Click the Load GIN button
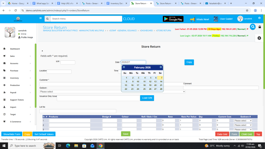The height and width of the screenshot is (149, 265). pyautogui.click(x=147, y=98)
